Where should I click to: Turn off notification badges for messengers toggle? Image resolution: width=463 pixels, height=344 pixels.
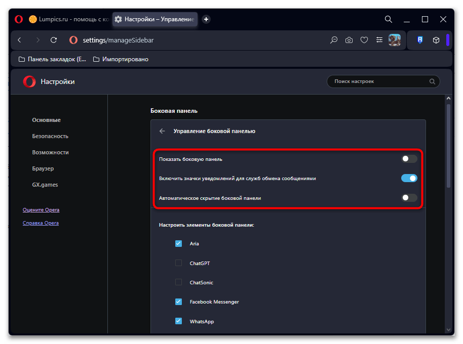(409, 178)
